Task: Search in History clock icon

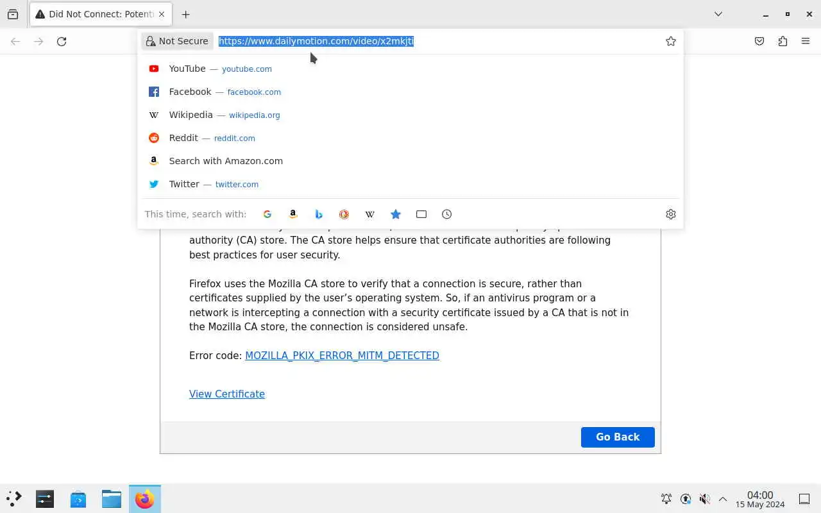Action: coord(447,214)
